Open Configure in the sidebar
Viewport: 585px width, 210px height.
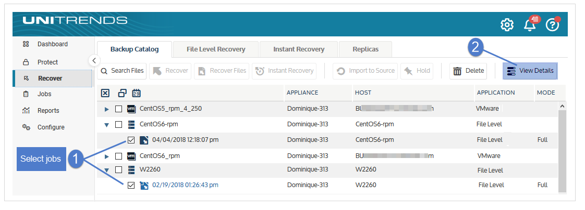coord(51,127)
